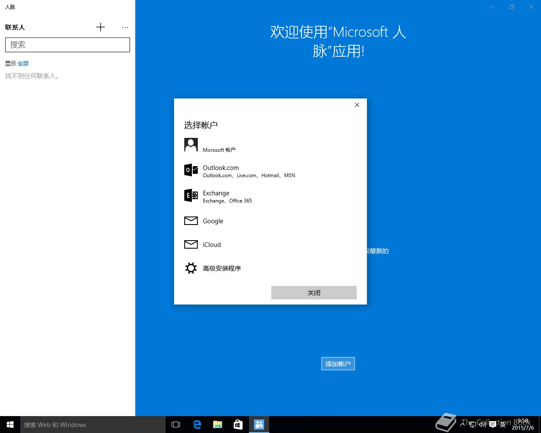Image resolution: width=541 pixels, height=433 pixels.
Task: Show the clock and date flyout
Action: click(523, 425)
